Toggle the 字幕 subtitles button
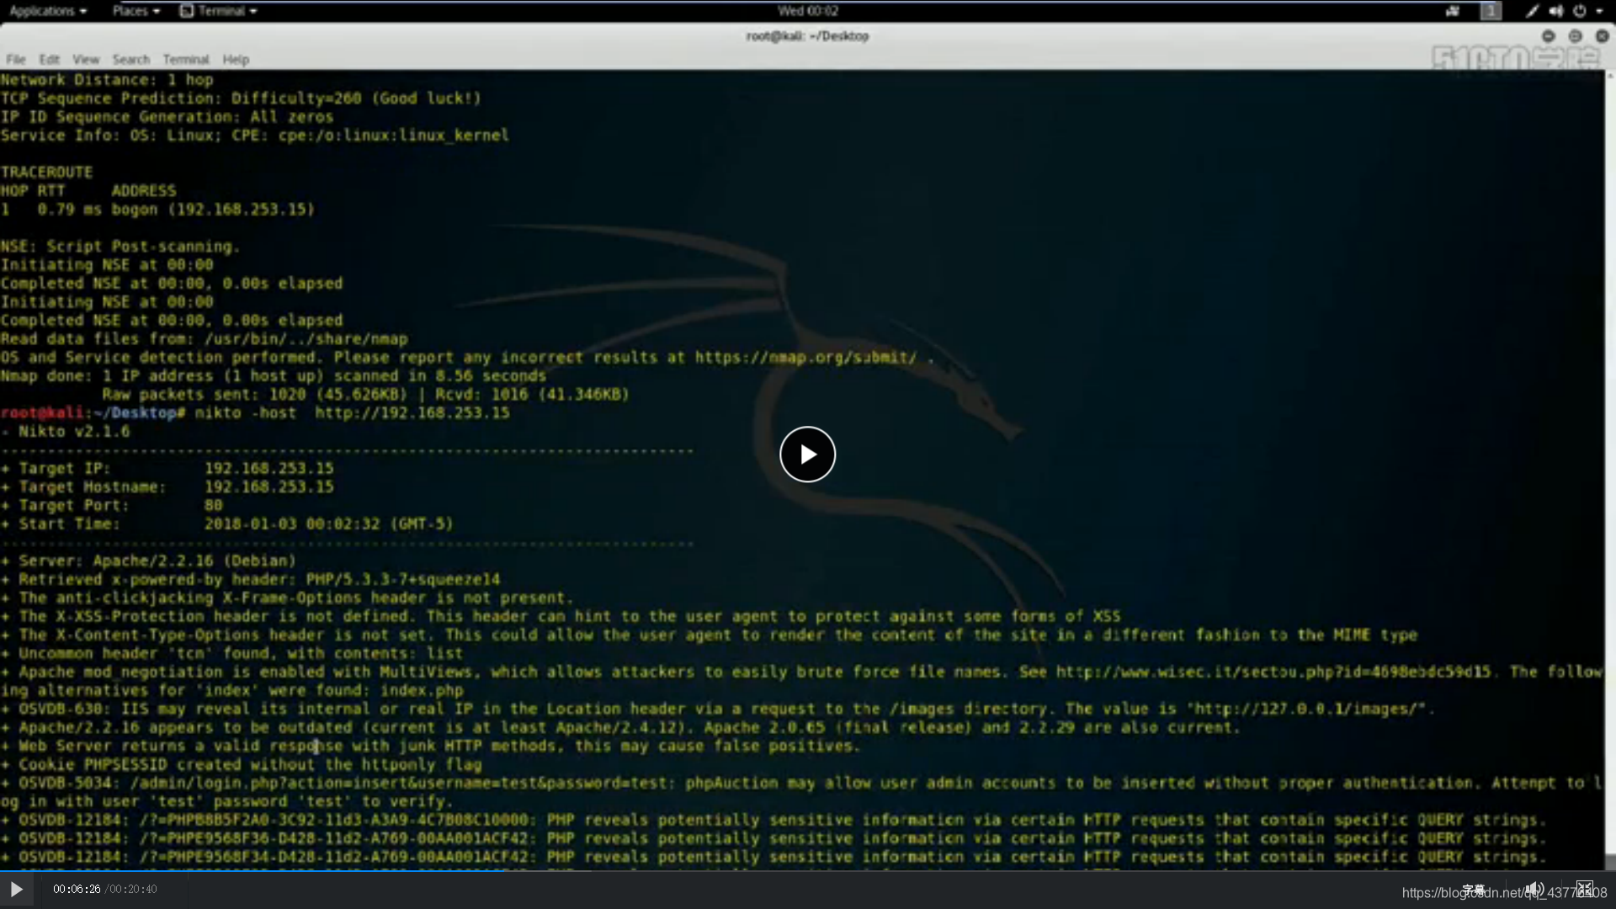This screenshot has height=909, width=1616. tap(1473, 890)
